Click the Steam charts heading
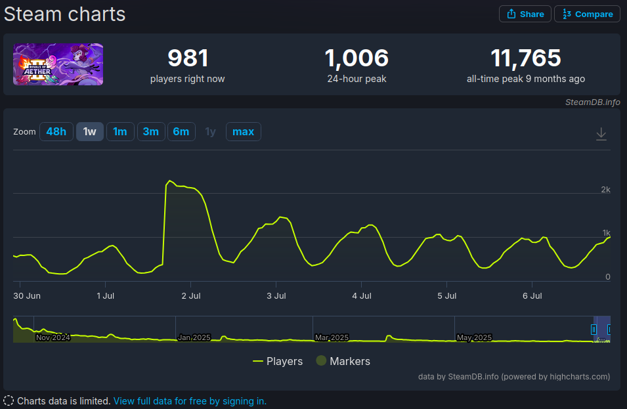The height and width of the screenshot is (409, 627). [x=64, y=14]
